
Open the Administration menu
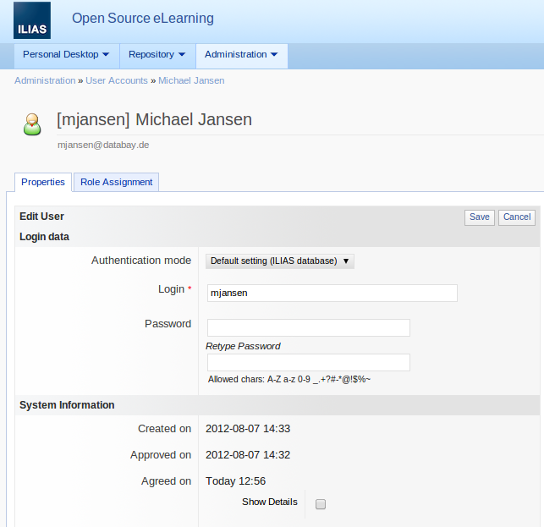pos(241,55)
